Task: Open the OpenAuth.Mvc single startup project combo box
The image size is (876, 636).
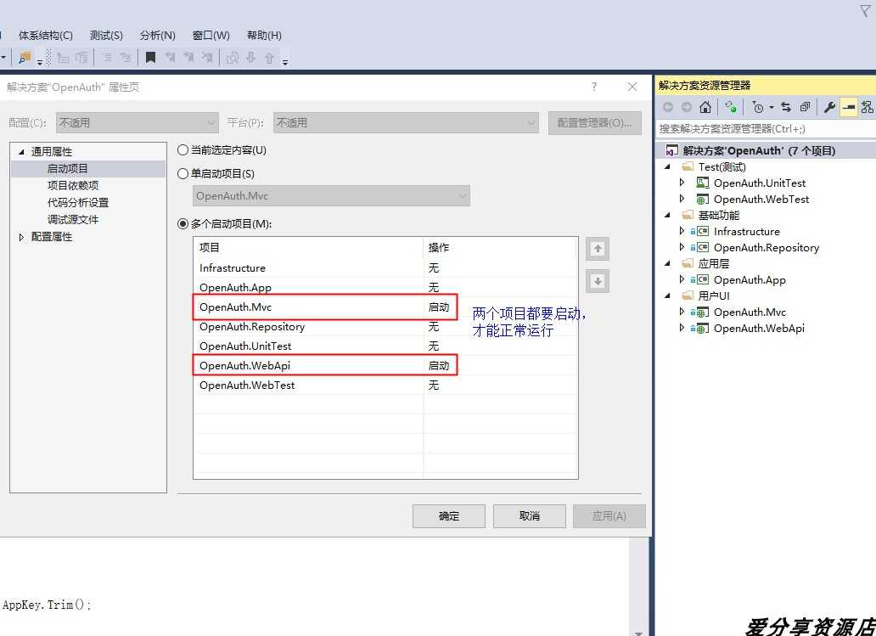Action: pyautogui.click(x=331, y=195)
